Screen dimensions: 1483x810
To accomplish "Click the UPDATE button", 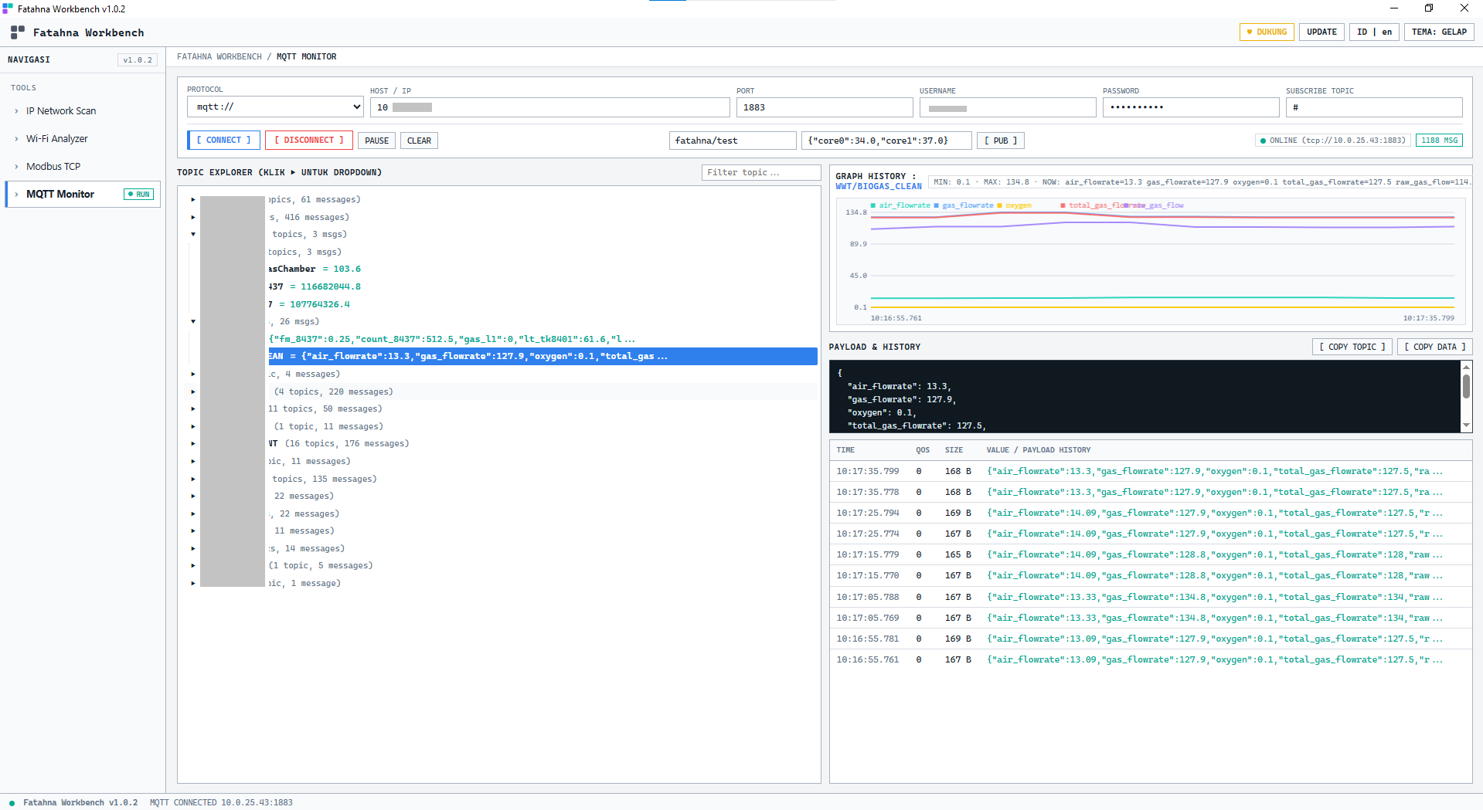I will pos(1321,32).
